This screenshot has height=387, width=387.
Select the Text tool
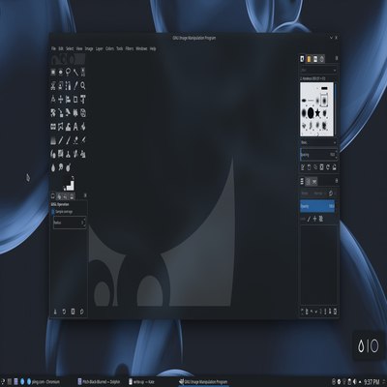click(x=75, y=127)
